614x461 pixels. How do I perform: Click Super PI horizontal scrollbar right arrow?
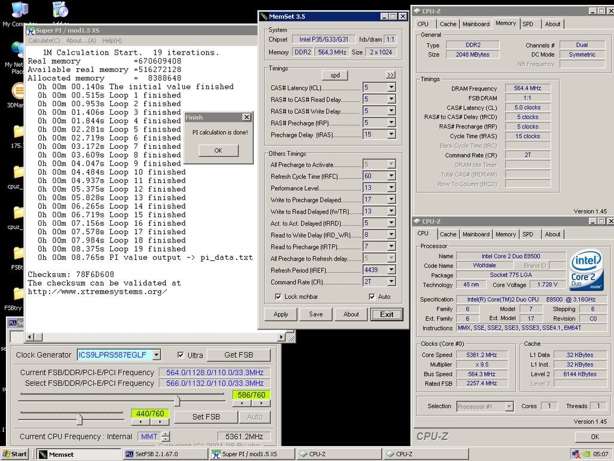[281, 337]
